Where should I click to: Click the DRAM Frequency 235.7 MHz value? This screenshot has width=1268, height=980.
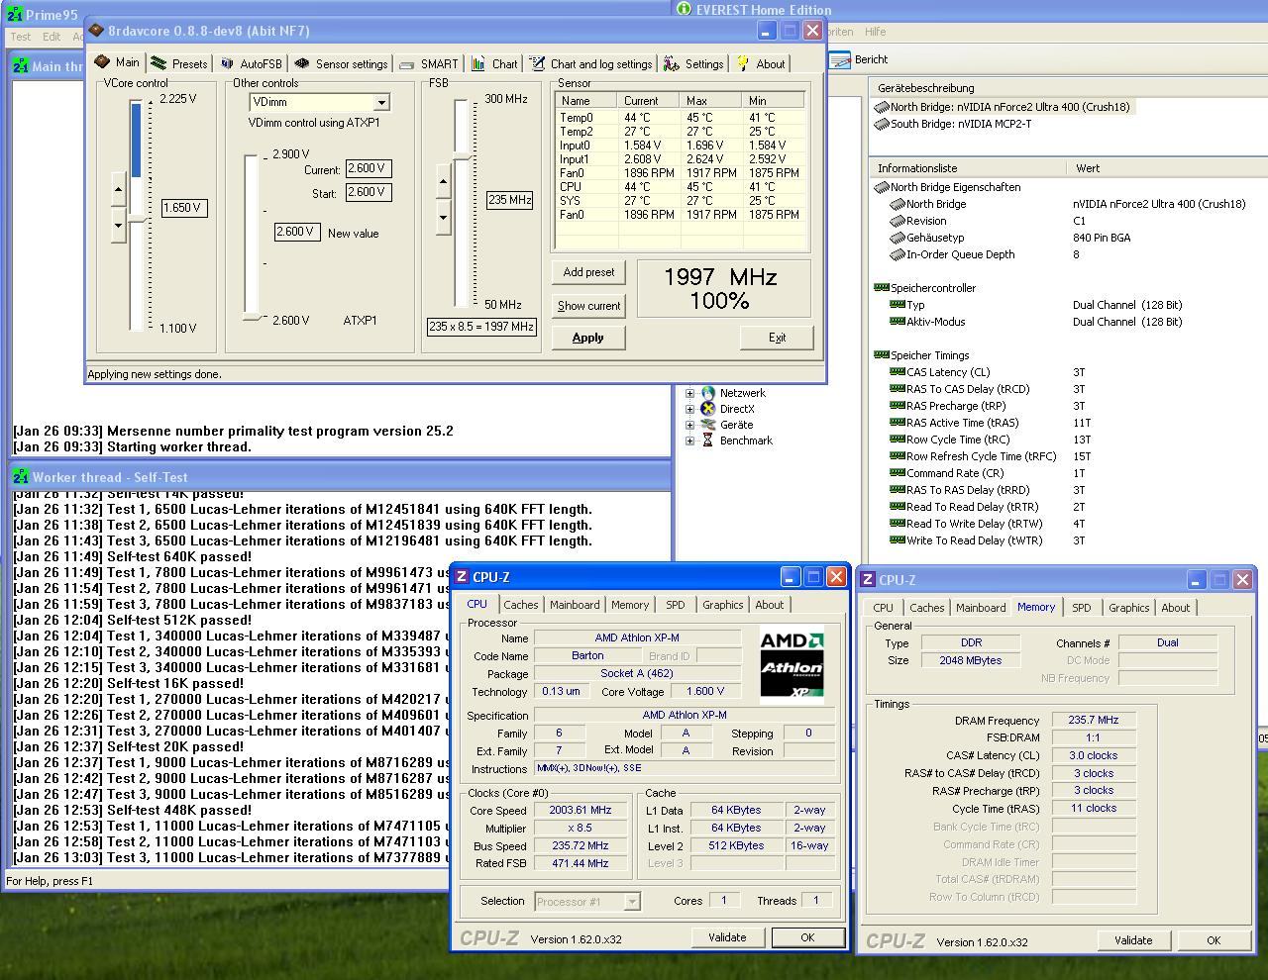1093,720
